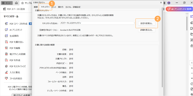Switch to セキュリティ tab
This screenshot has width=193, height=96.
[45, 7]
